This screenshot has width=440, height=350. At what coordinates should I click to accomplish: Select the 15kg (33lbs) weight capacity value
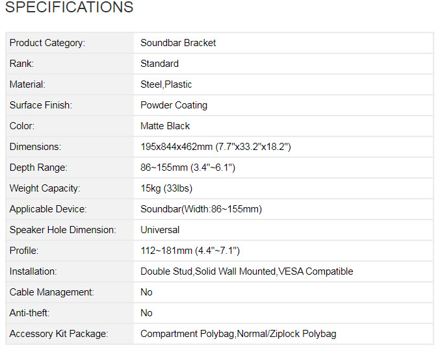click(x=166, y=188)
